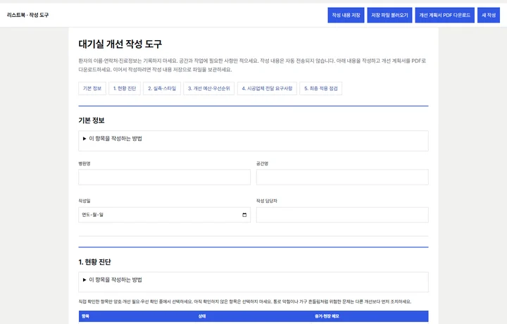This screenshot has height=324, width=507.
Task: Switch to 4. 시공업체 전달 요구사항 tab
Action: [x=267, y=88]
